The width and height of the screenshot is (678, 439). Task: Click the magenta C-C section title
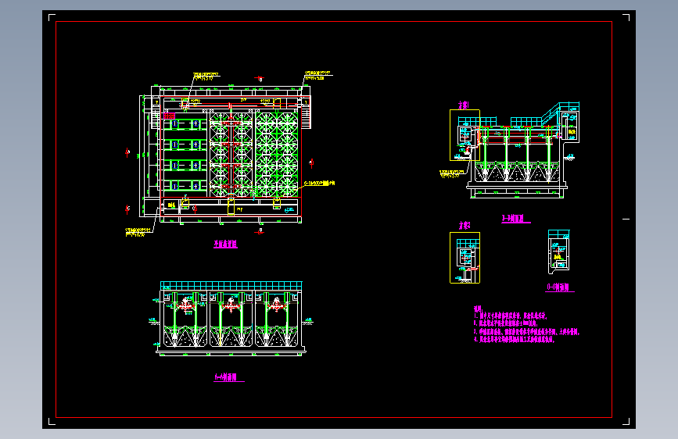click(x=559, y=287)
